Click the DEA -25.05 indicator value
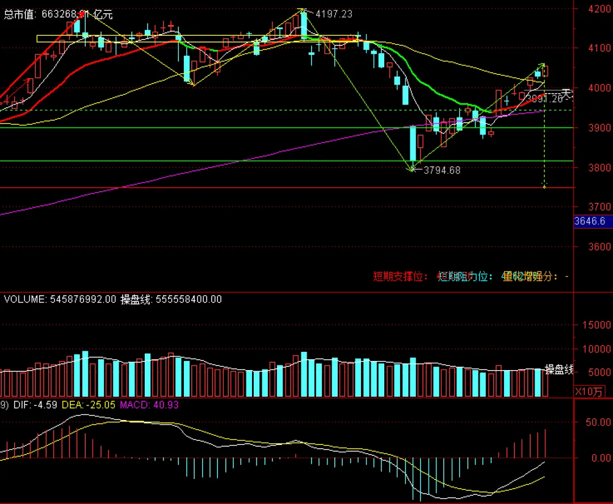Viewport: 613px width, 504px height. tap(89, 405)
